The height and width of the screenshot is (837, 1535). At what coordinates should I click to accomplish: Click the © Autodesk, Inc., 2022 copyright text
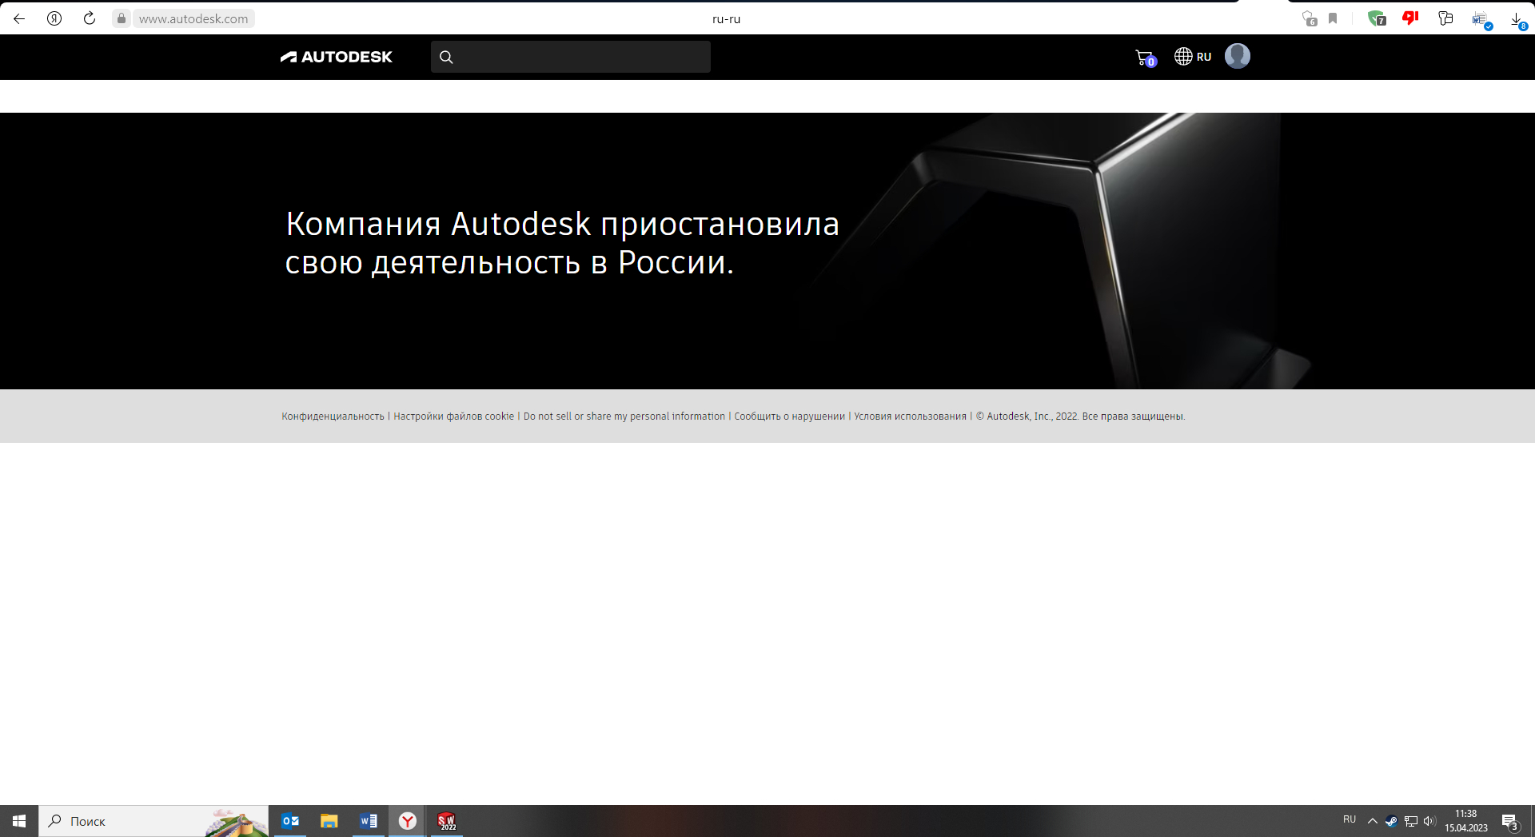coord(1027,417)
